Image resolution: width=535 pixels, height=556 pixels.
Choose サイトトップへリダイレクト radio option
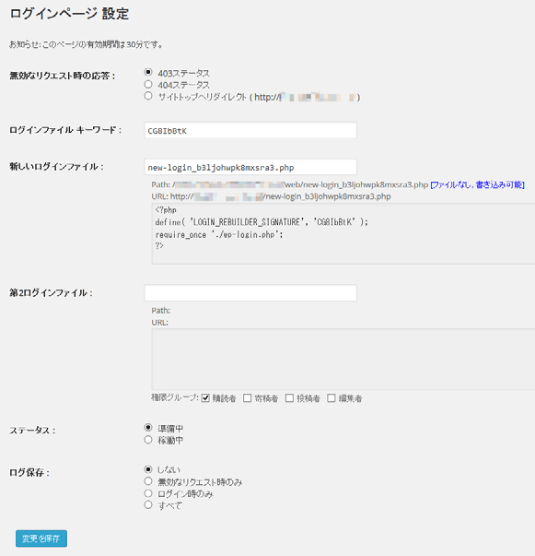(x=148, y=96)
